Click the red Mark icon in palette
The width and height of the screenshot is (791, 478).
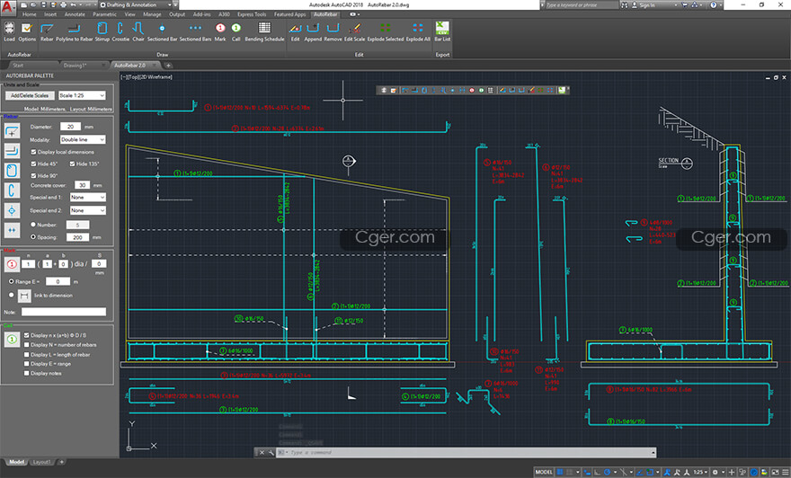coord(12,263)
